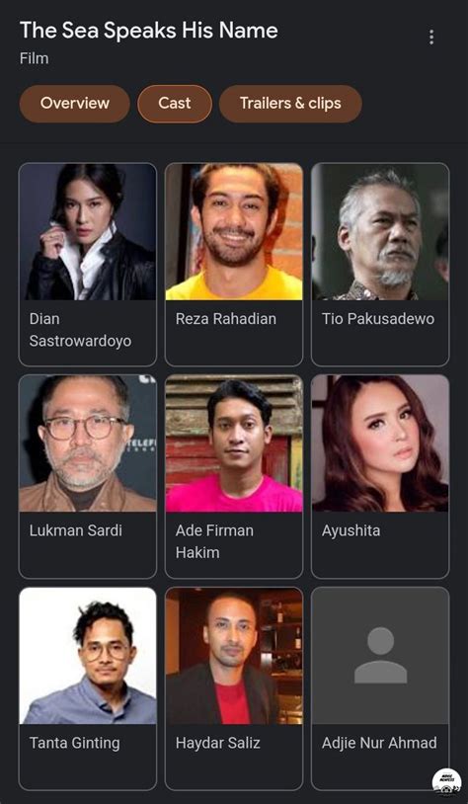The width and height of the screenshot is (468, 804).
Task: Tap Ayushita's portrait image
Action: (x=380, y=443)
